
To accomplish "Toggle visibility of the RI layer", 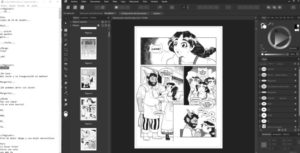I will click(x=296, y=121).
